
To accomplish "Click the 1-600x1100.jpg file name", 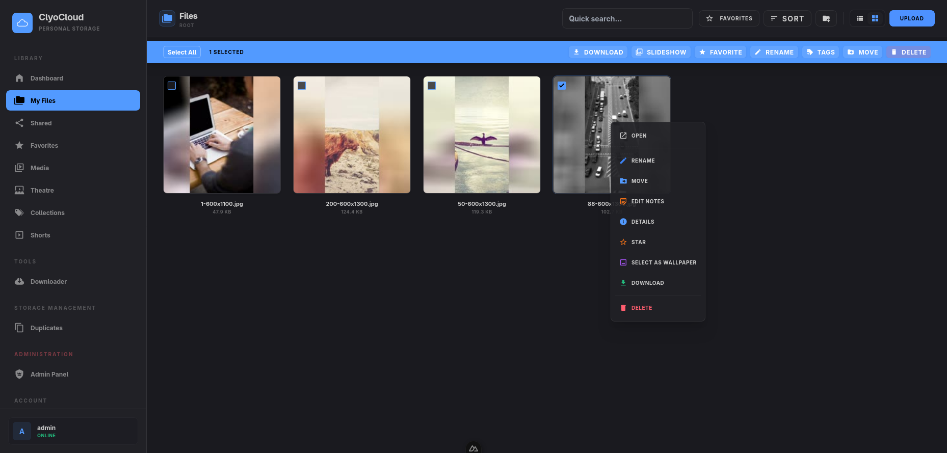I will point(222,204).
